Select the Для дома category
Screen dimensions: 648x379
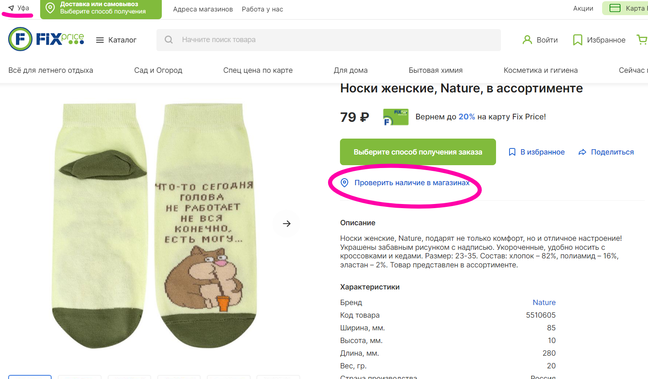pyautogui.click(x=351, y=70)
